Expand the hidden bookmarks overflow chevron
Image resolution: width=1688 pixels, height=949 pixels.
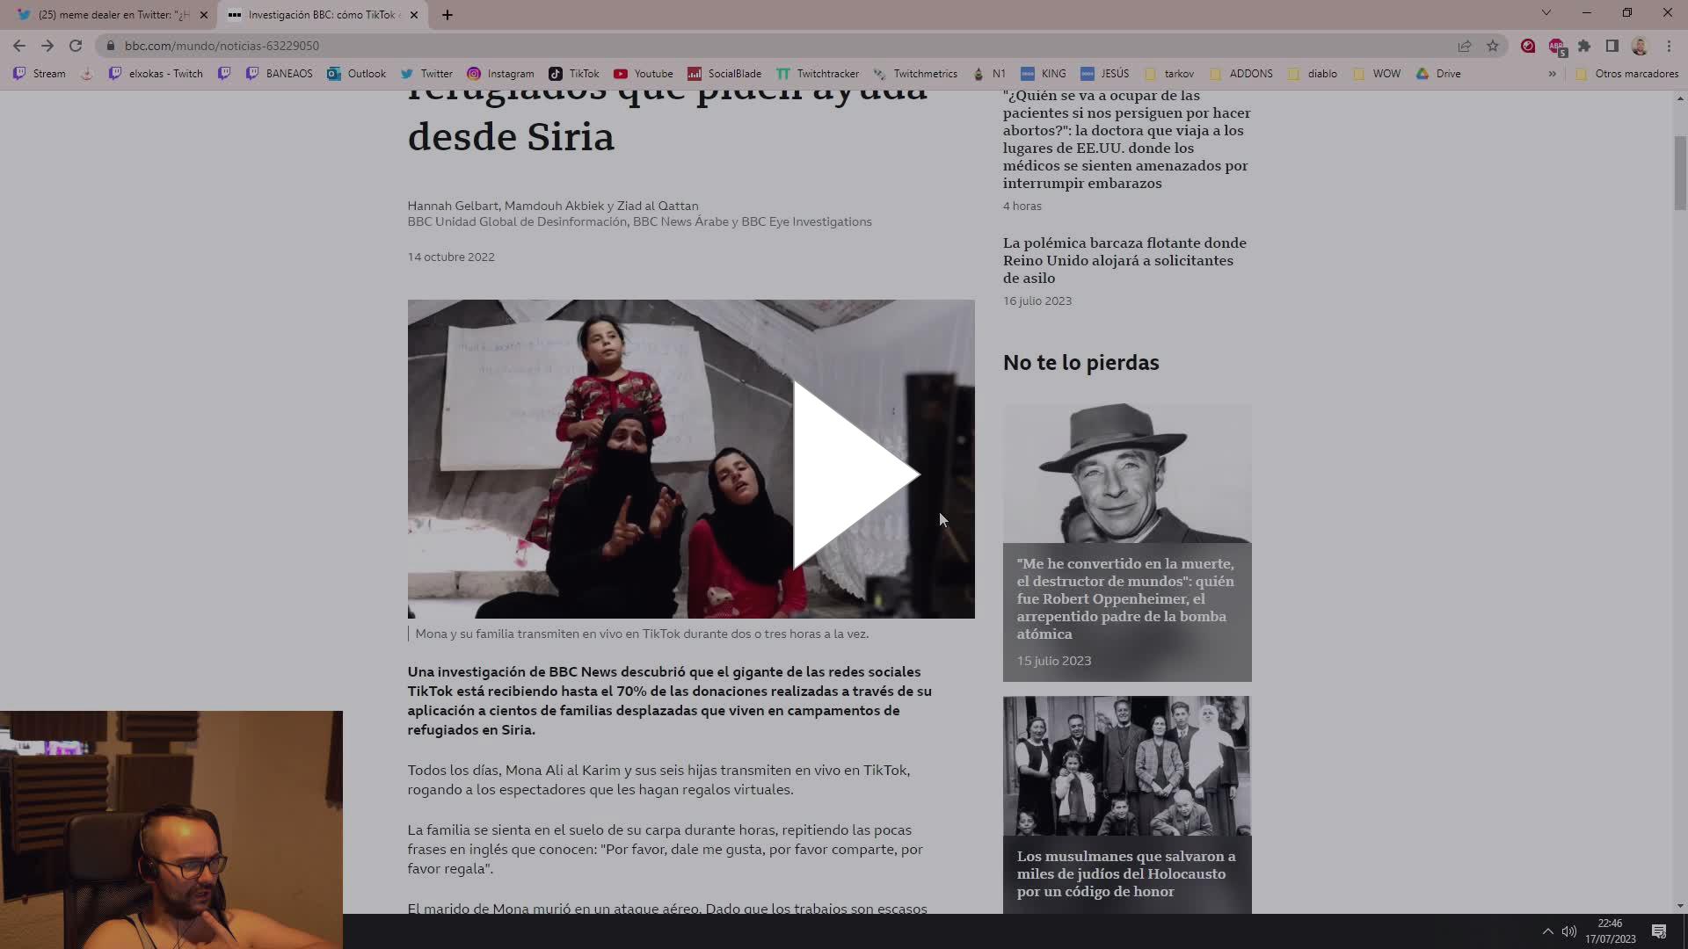pos(1552,74)
